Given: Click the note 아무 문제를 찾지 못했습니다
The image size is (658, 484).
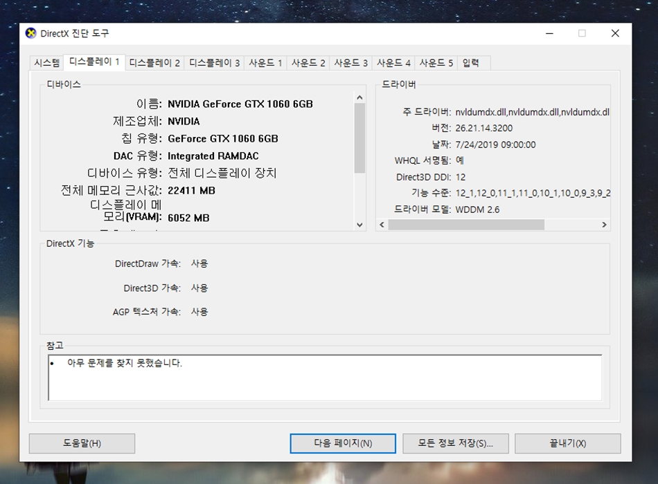Looking at the screenshot, I should click(125, 363).
